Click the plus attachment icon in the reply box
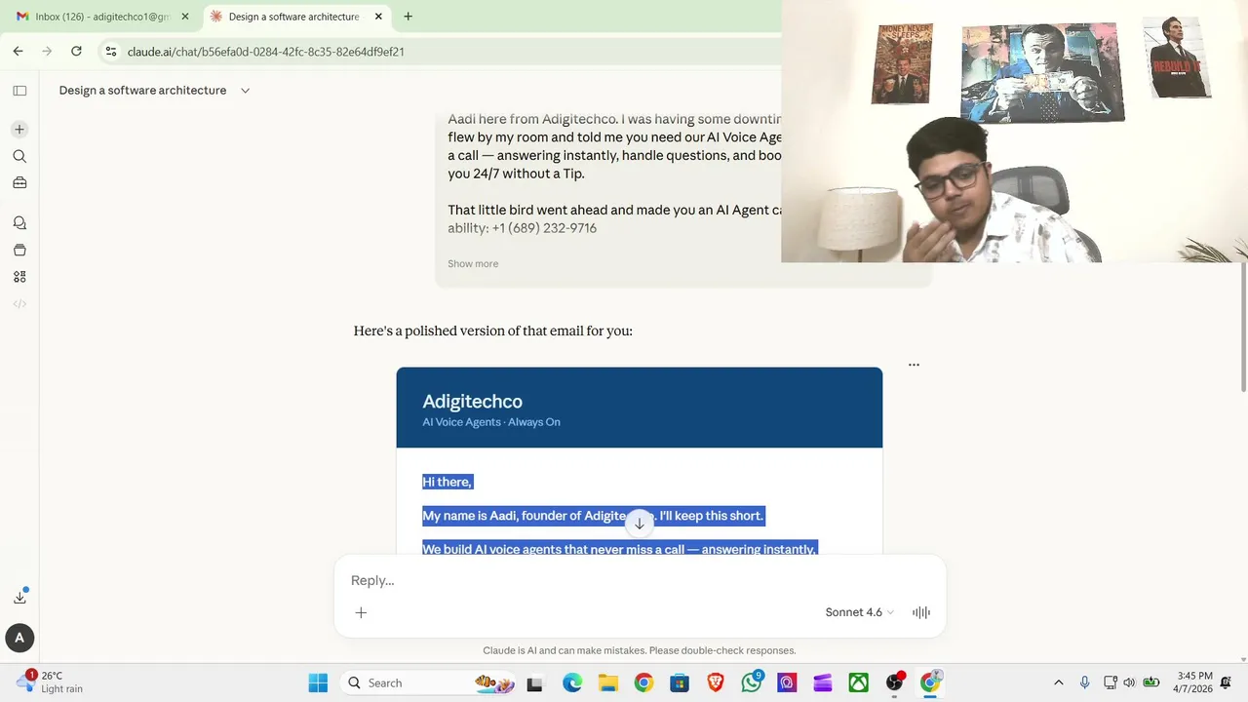The width and height of the screenshot is (1248, 702). (x=361, y=612)
